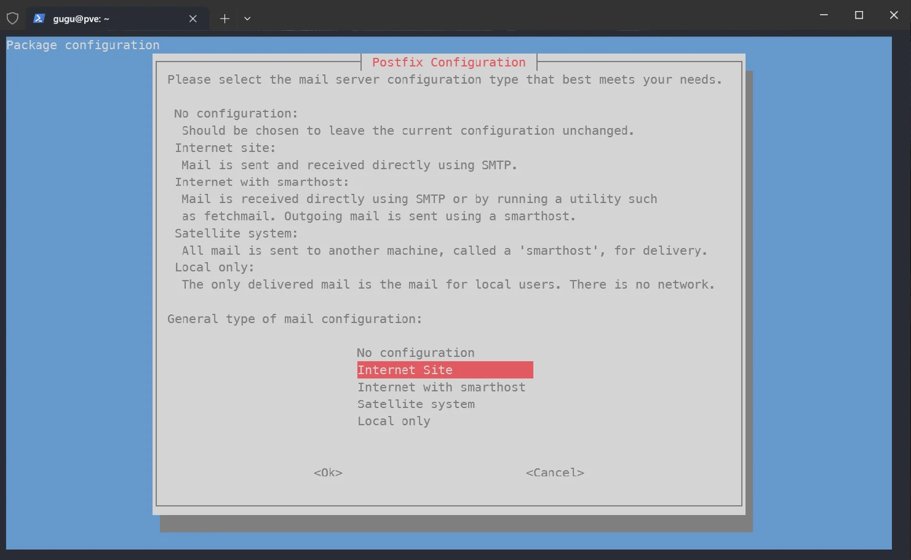Minimize the terminal window

(824, 15)
